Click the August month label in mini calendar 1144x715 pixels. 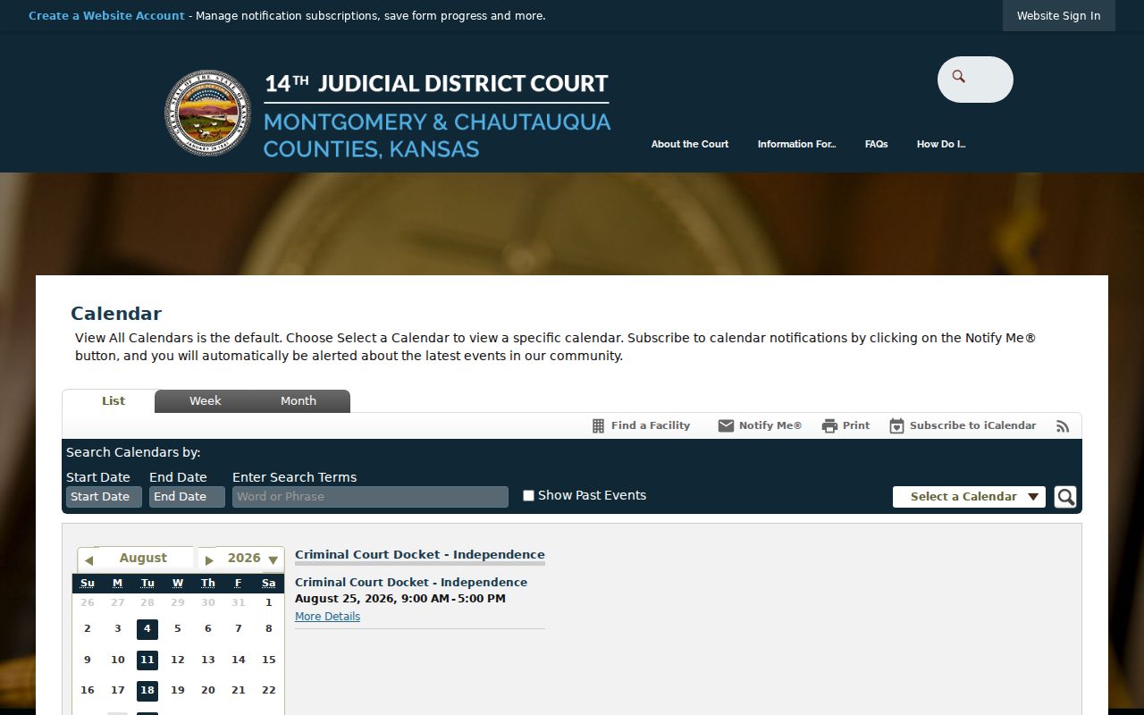(143, 558)
